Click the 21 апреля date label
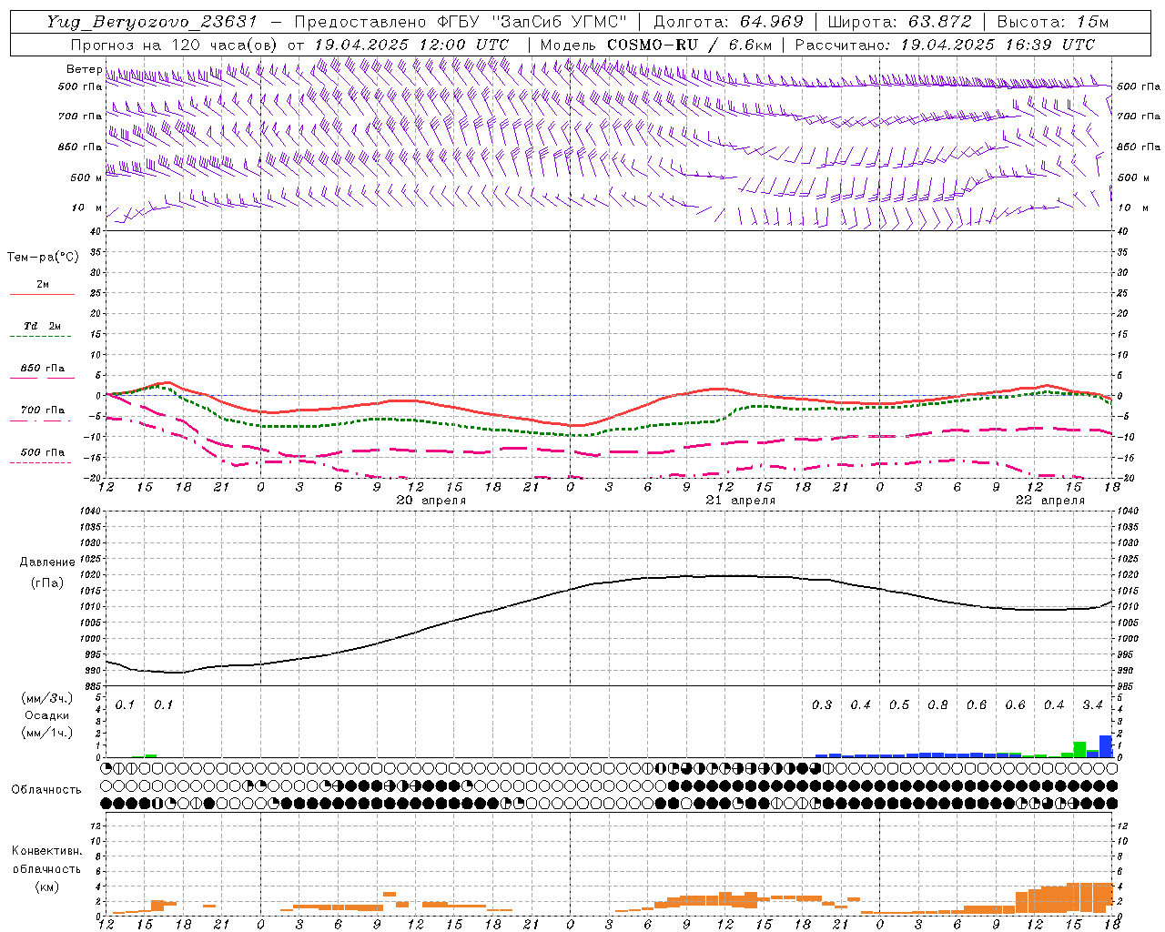This screenshot has height=932, width=1165. click(x=741, y=501)
